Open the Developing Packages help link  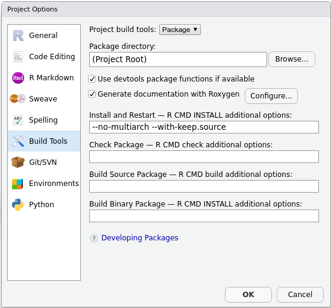pos(140,238)
